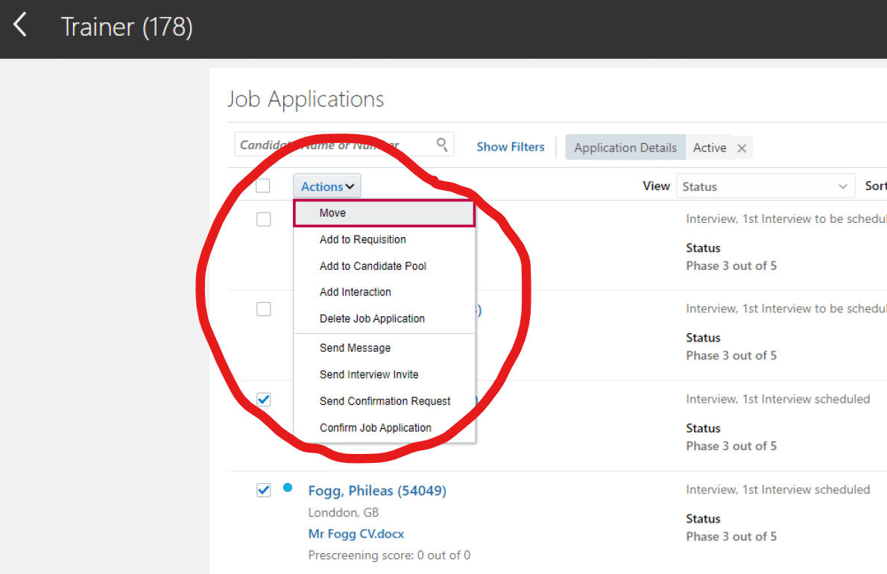The height and width of the screenshot is (574, 887).
Task: Collapse the Actions dropdown menu
Action: pos(327,186)
